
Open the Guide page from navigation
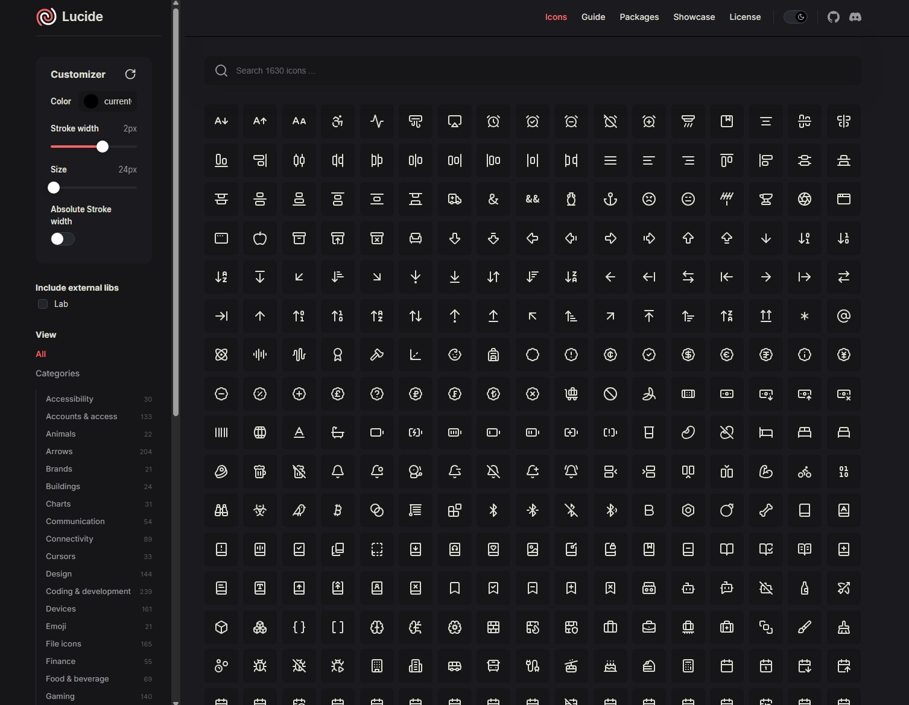point(593,17)
